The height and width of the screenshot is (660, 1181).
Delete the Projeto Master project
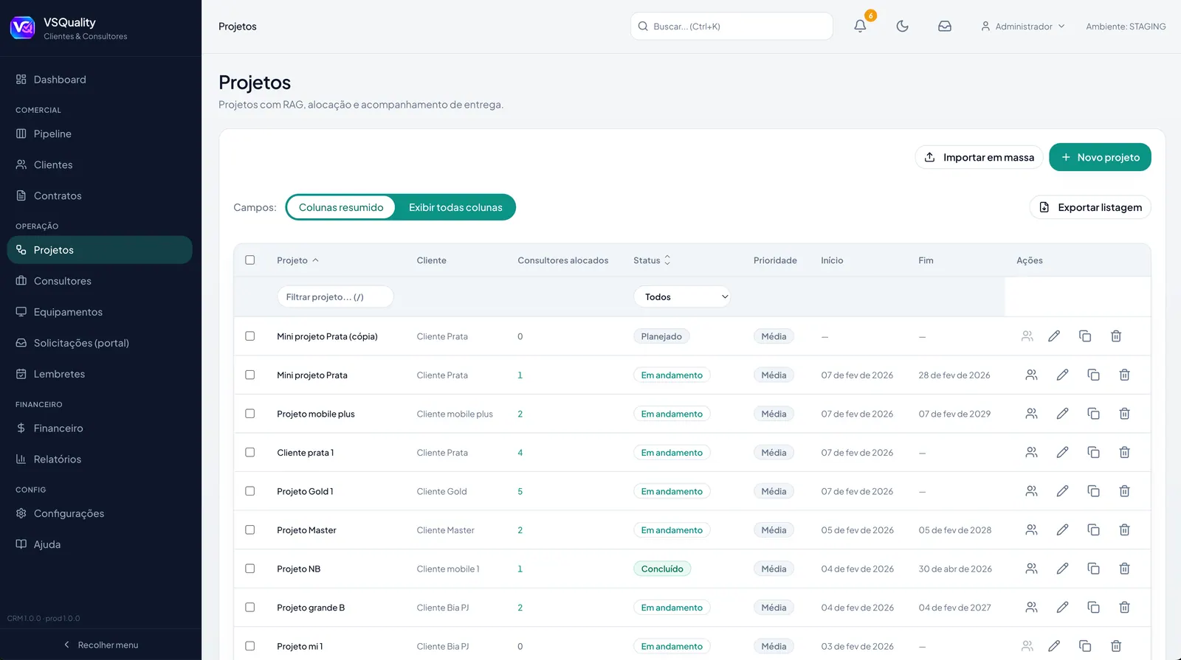(x=1124, y=529)
